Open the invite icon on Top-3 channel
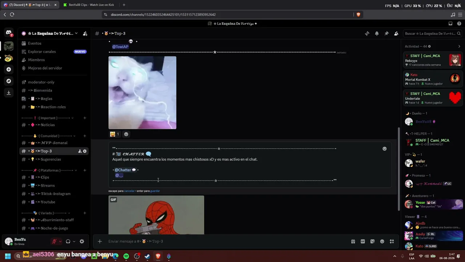 (80, 151)
